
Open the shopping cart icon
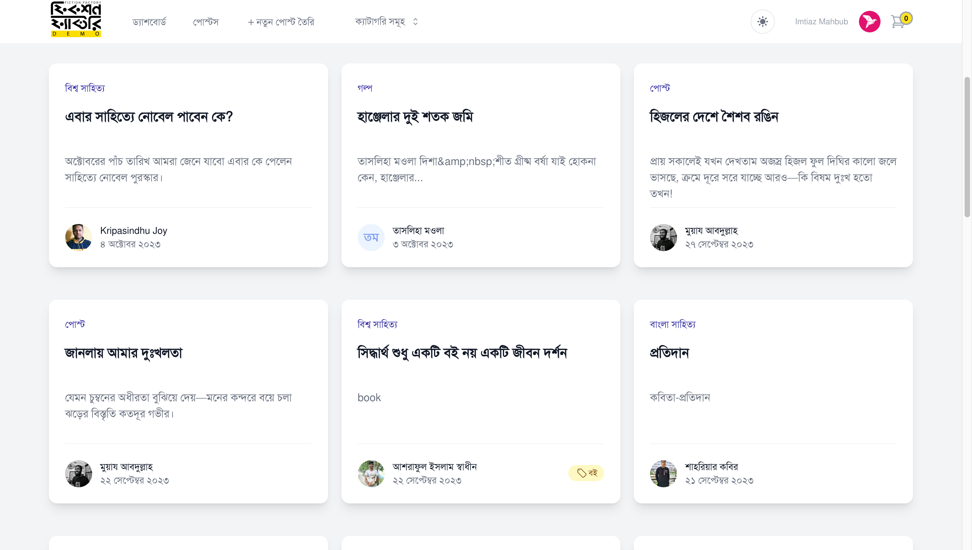[x=897, y=22]
